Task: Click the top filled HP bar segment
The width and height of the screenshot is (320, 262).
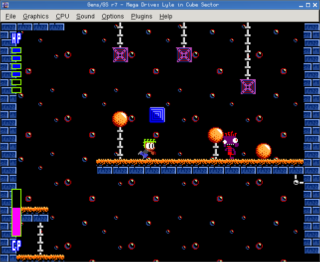Action: coord(16,50)
